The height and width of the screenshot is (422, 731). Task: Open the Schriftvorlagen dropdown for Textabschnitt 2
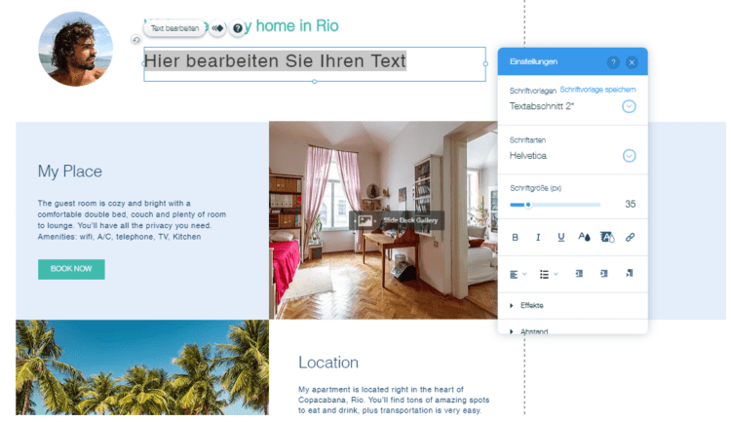629,105
